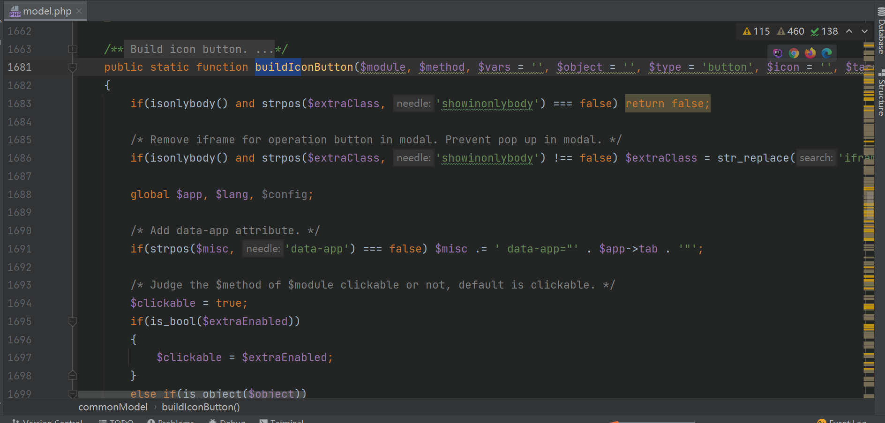Image resolution: width=885 pixels, height=423 pixels.
Task: Expand the folded doc comment at line 1663
Action: 72,49
